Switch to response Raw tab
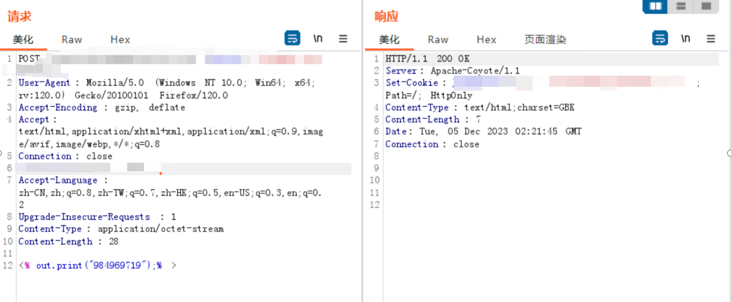The image size is (731, 302). [438, 40]
